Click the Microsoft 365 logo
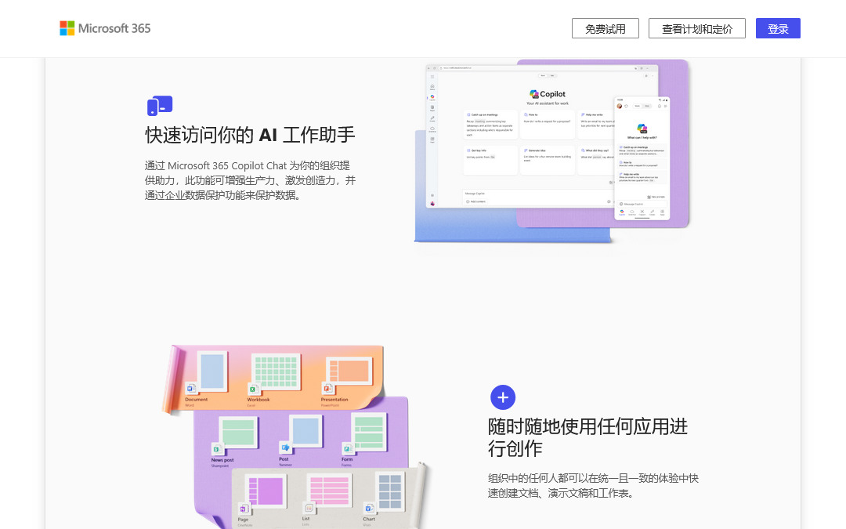This screenshot has height=529, width=846. 105,28
